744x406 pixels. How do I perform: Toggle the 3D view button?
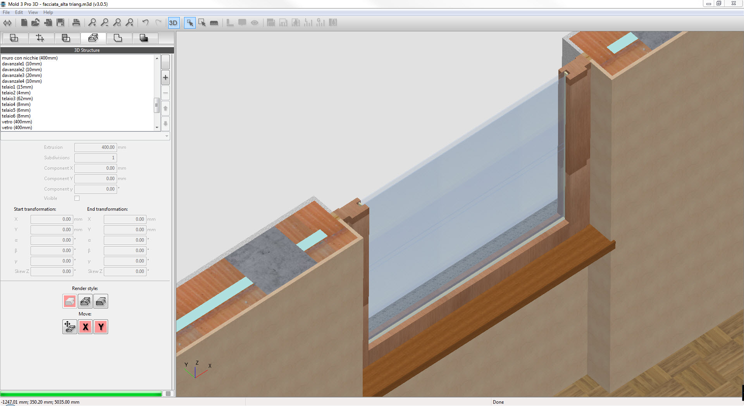point(173,23)
